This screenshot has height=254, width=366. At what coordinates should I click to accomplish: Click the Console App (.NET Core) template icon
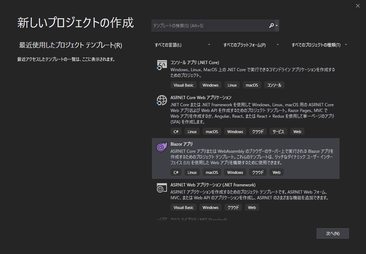(162, 65)
